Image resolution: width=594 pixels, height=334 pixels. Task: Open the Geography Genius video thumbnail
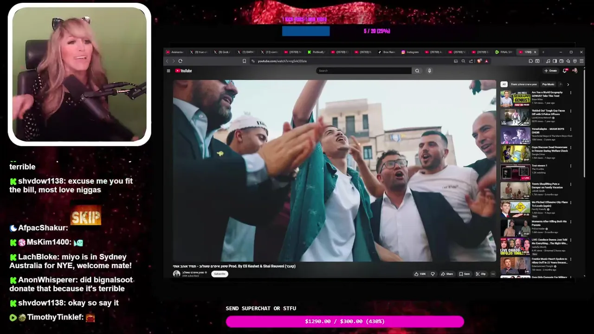[x=515, y=98]
